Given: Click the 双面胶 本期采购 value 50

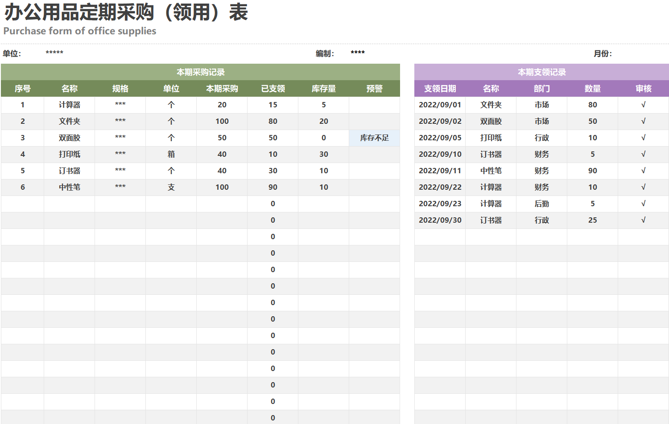Looking at the screenshot, I should tap(222, 138).
